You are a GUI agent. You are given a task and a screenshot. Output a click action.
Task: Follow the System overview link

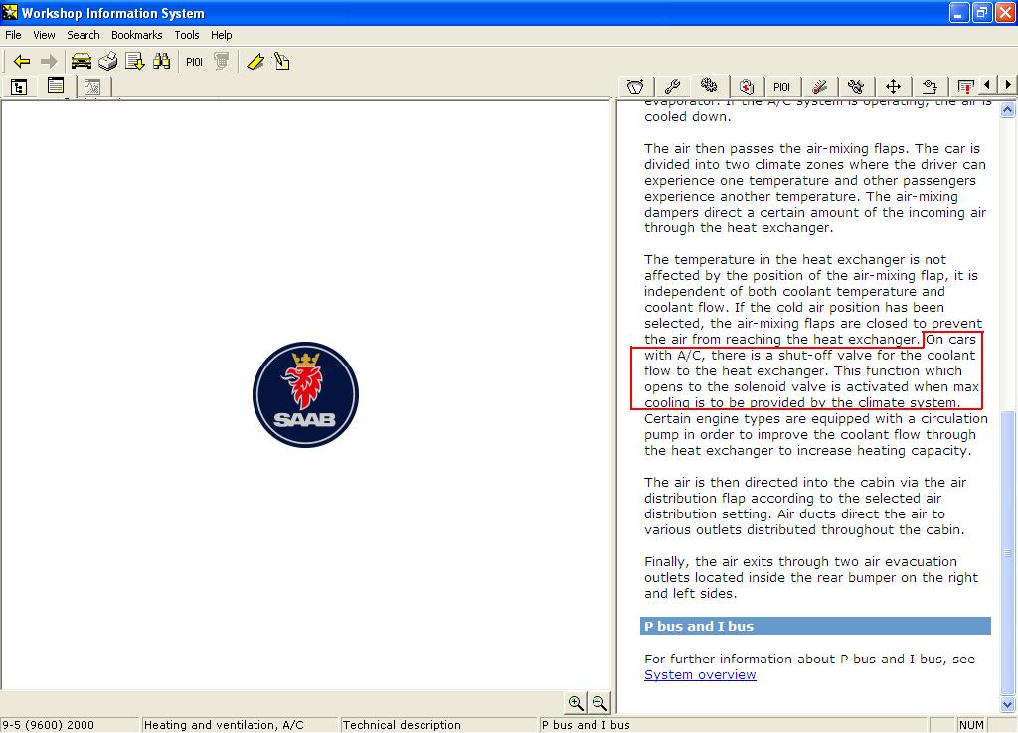700,675
